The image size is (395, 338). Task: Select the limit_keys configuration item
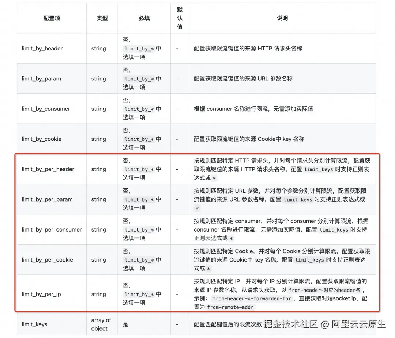tap(34, 324)
